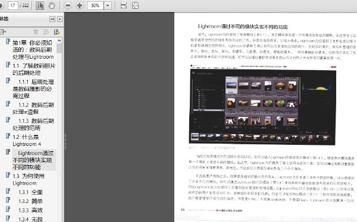The width and height of the screenshot is (357, 222).
Task: Click the delete bookmark trash icon
Action: (36, 32)
